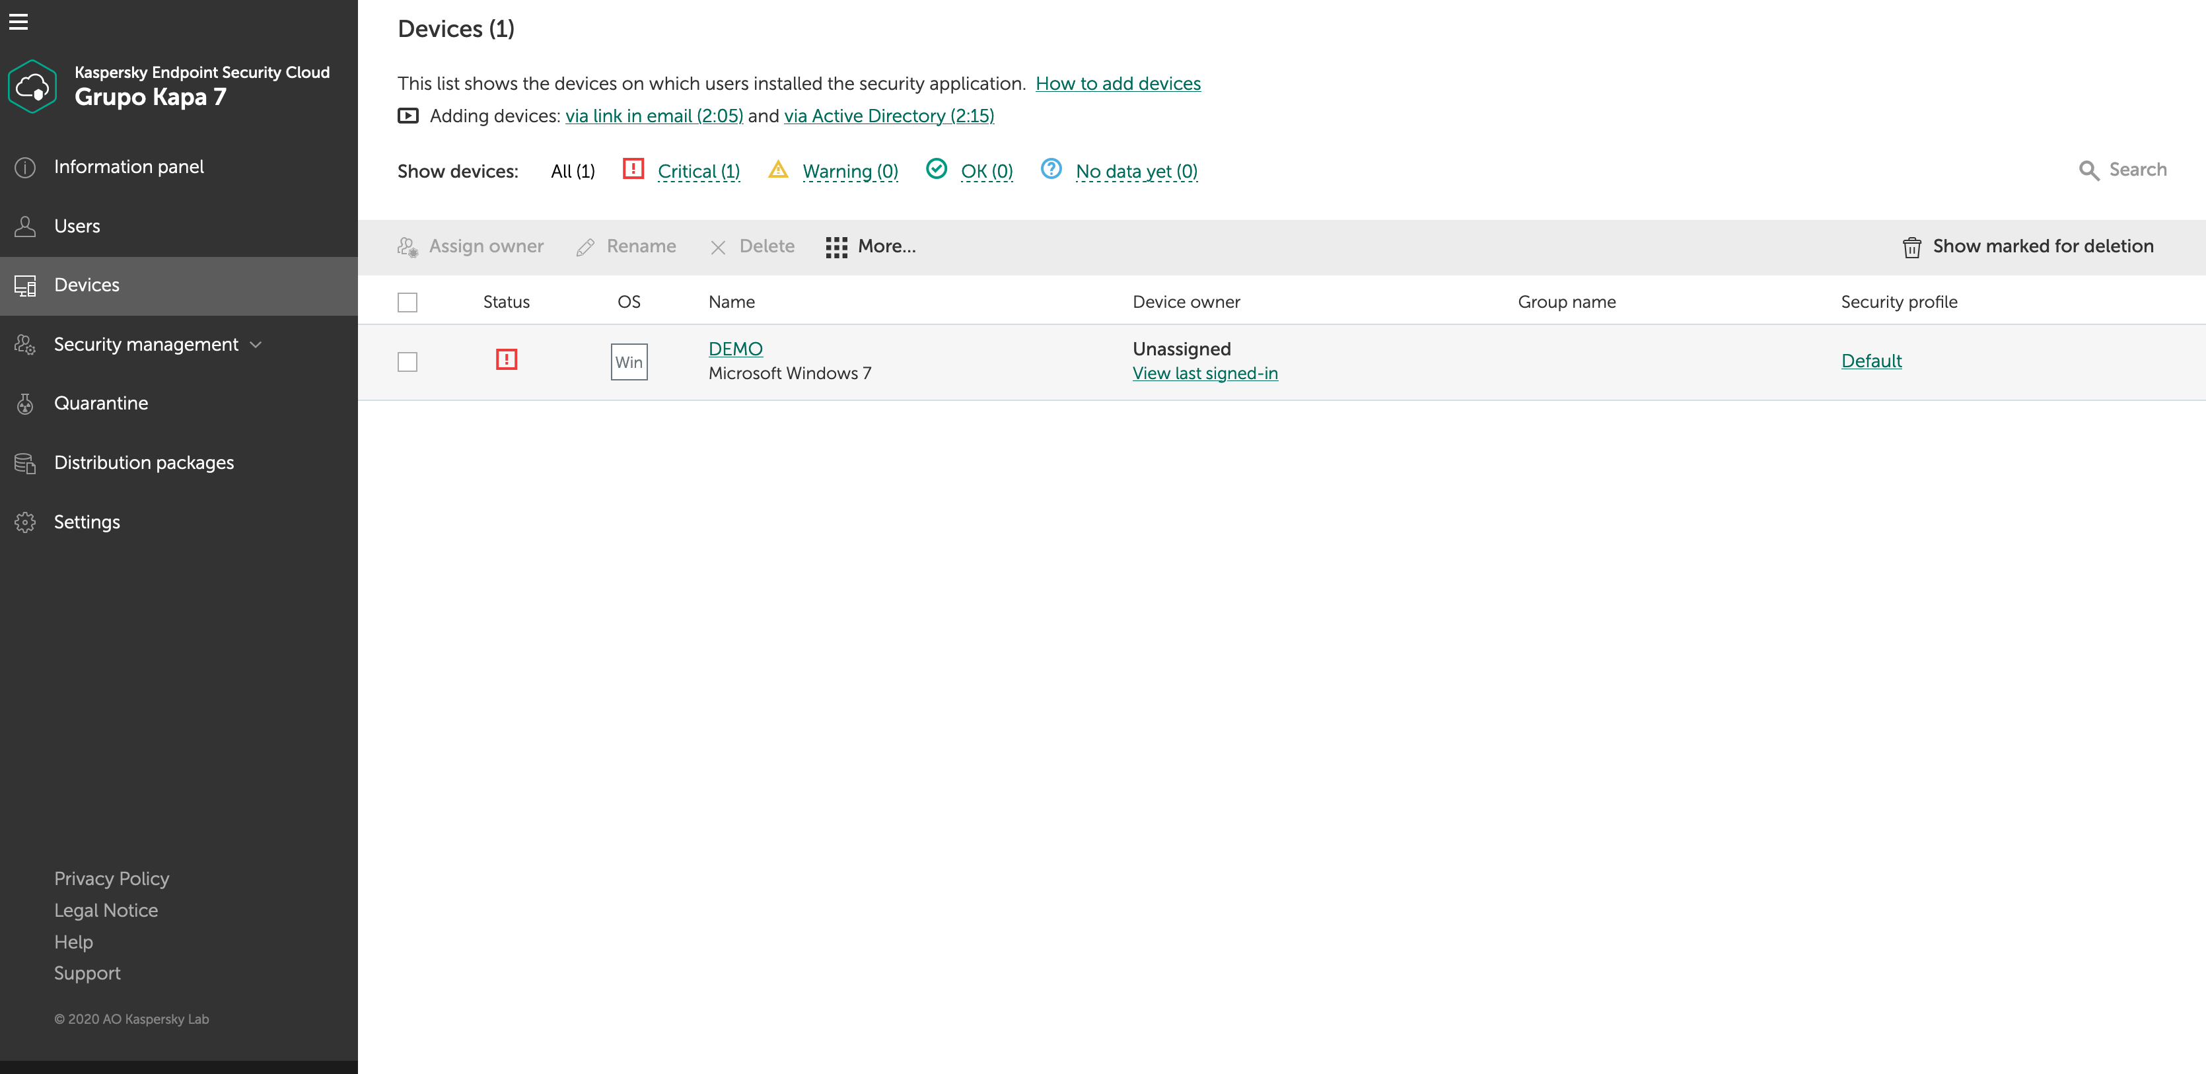The image size is (2206, 1074).
Task: Click the trash can icon for deletion list
Action: [1911, 246]
